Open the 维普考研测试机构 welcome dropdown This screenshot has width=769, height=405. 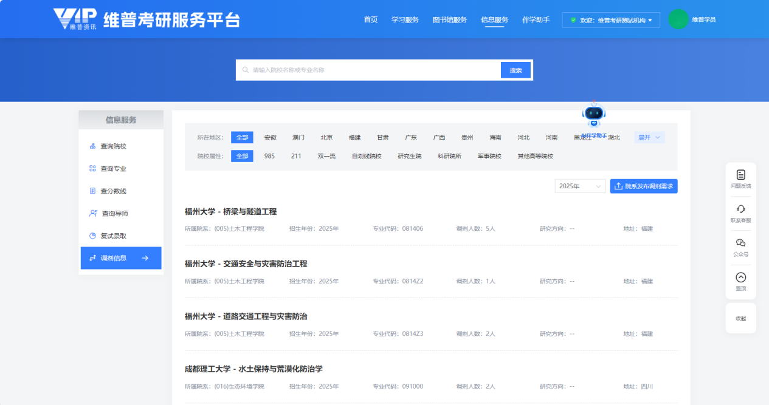[x=610, y=20]
